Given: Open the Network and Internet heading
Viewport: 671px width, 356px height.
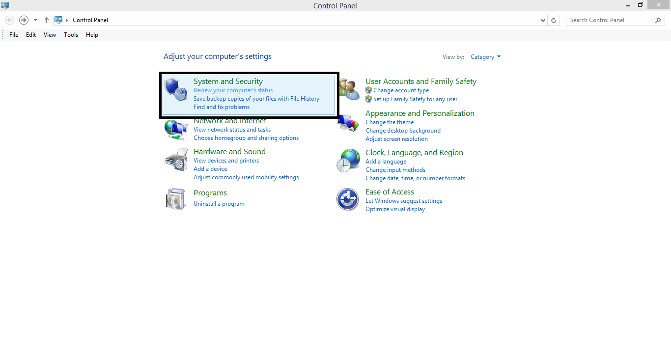Looking at the screenshot, I should 230,121.
